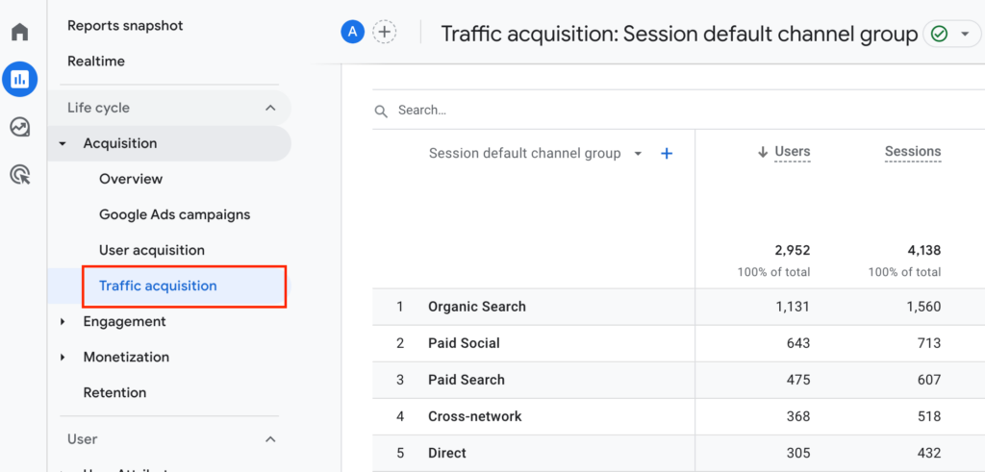Click the green check data status icon
This screenshot has height=472, width=985.
(x=939, y=34)
